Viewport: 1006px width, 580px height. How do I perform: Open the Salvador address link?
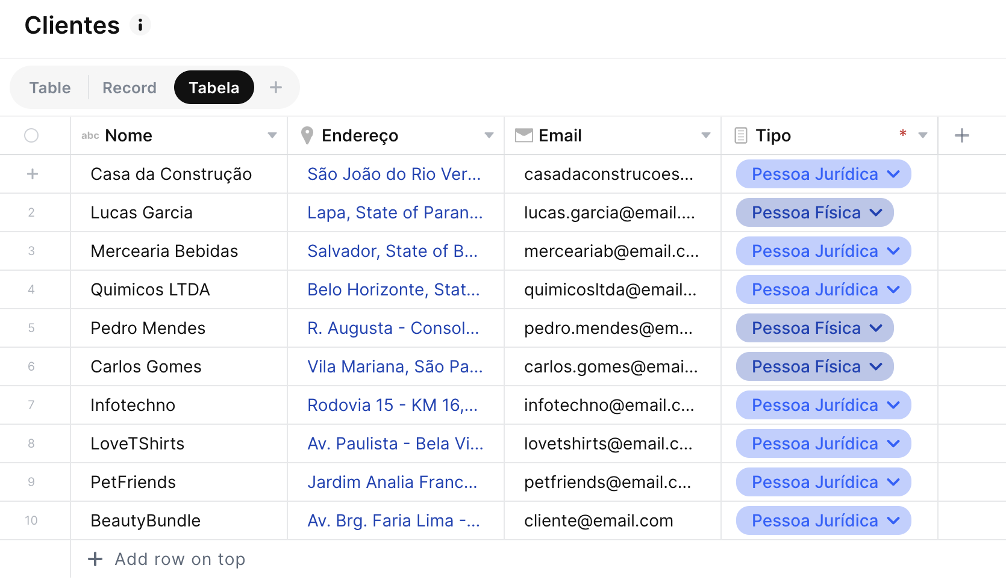click(393, 251)
